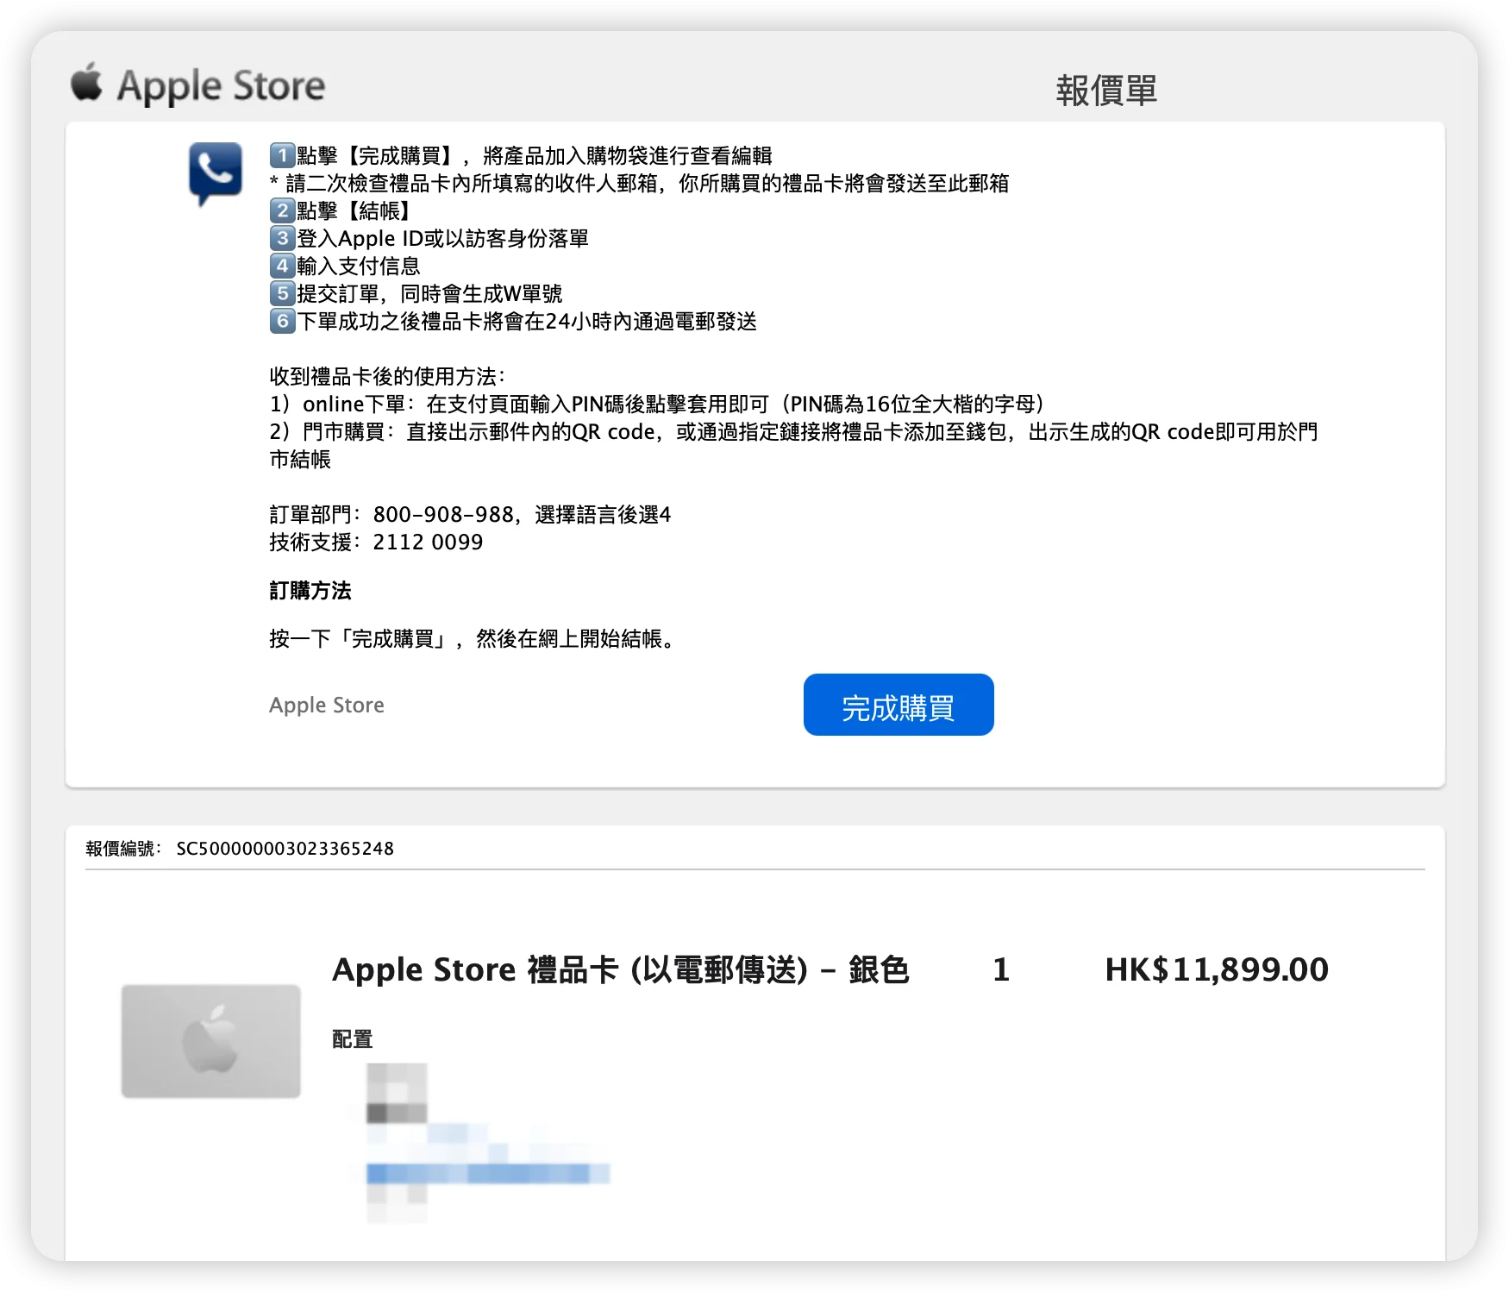Screen dimensions: 1509x1292
Task: Click the Apple Store gift card thumbnail
Action: [x=211, y=1041]
